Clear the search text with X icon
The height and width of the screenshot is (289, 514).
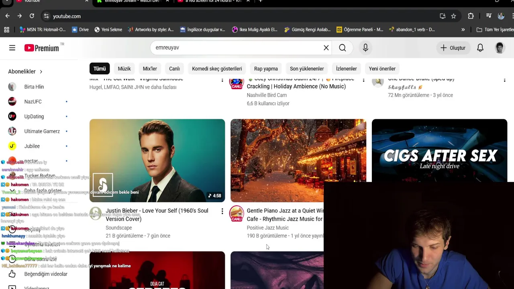pos(326,48)
